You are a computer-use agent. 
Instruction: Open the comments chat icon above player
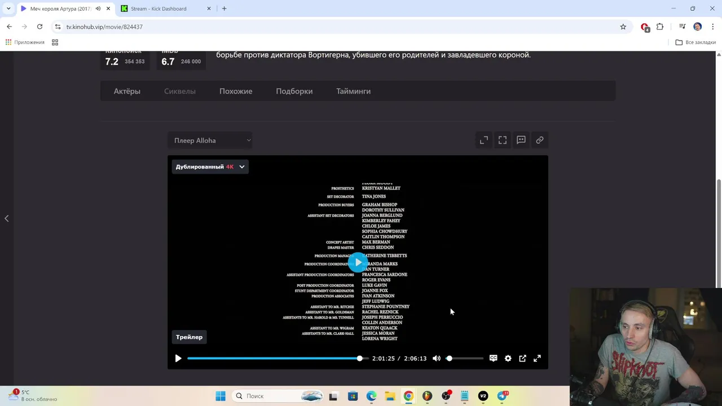521,140
